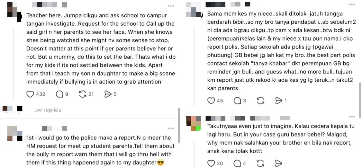Like the "Sama mcm kes my niece" comment

point(211,101)
